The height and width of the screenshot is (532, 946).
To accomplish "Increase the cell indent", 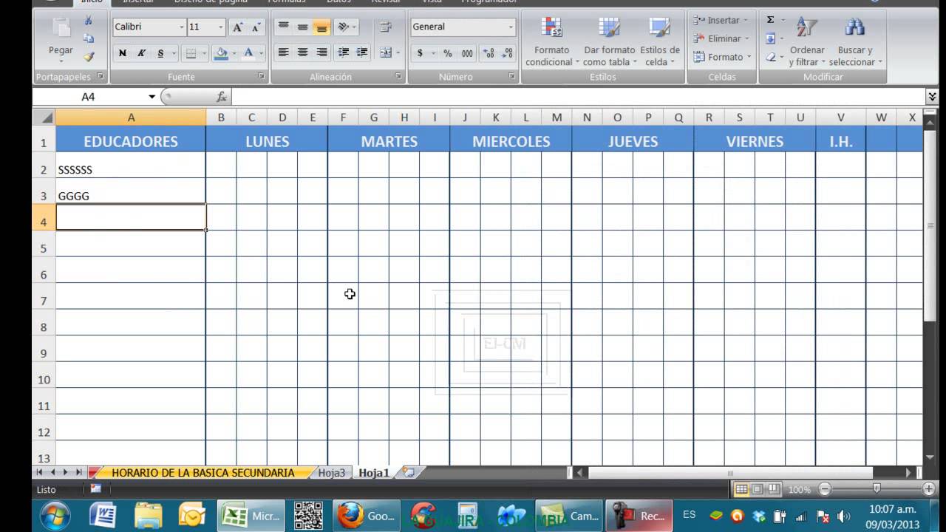I will (x=361, y=52).
